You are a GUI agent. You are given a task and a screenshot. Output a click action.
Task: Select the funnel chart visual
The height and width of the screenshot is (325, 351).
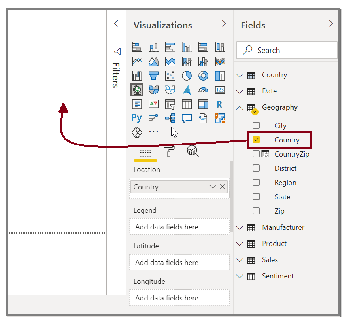click(x=153, y=76)
